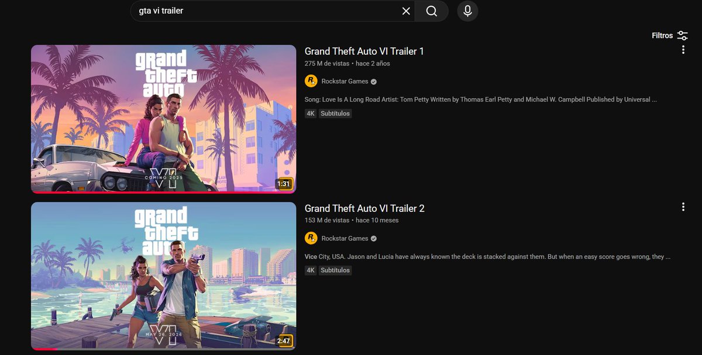Click the 'Song: Love Is A Long Road' description
The image size is (702, 355).
(x=480, y=99)
